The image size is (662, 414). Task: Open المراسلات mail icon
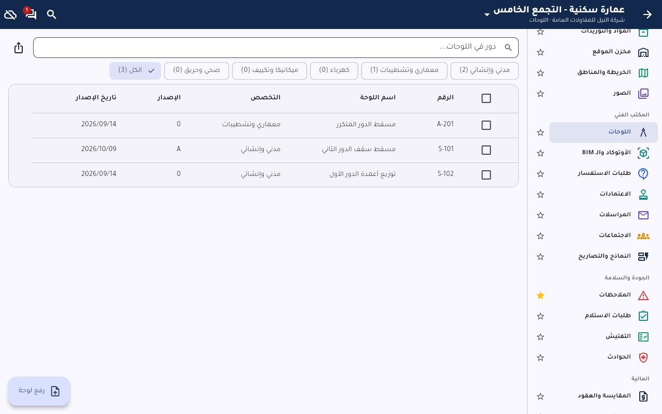pyautogui.click(x=643, y=215)
